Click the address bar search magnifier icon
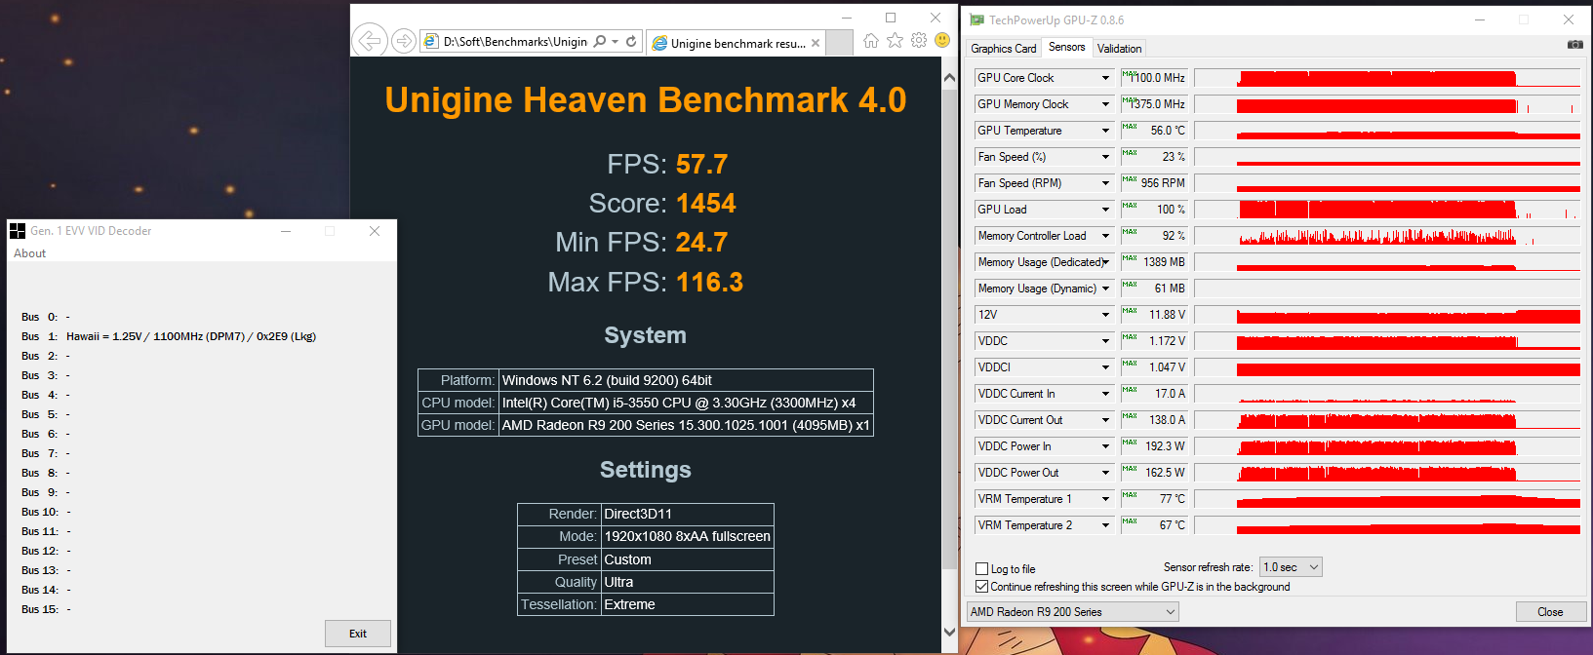Screen dimensions: 1593x655 (600, 41)
